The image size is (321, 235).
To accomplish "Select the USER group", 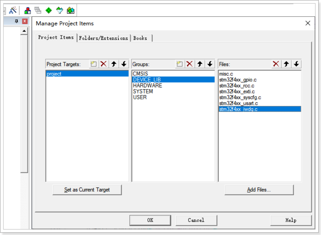I will click(173, 97).
